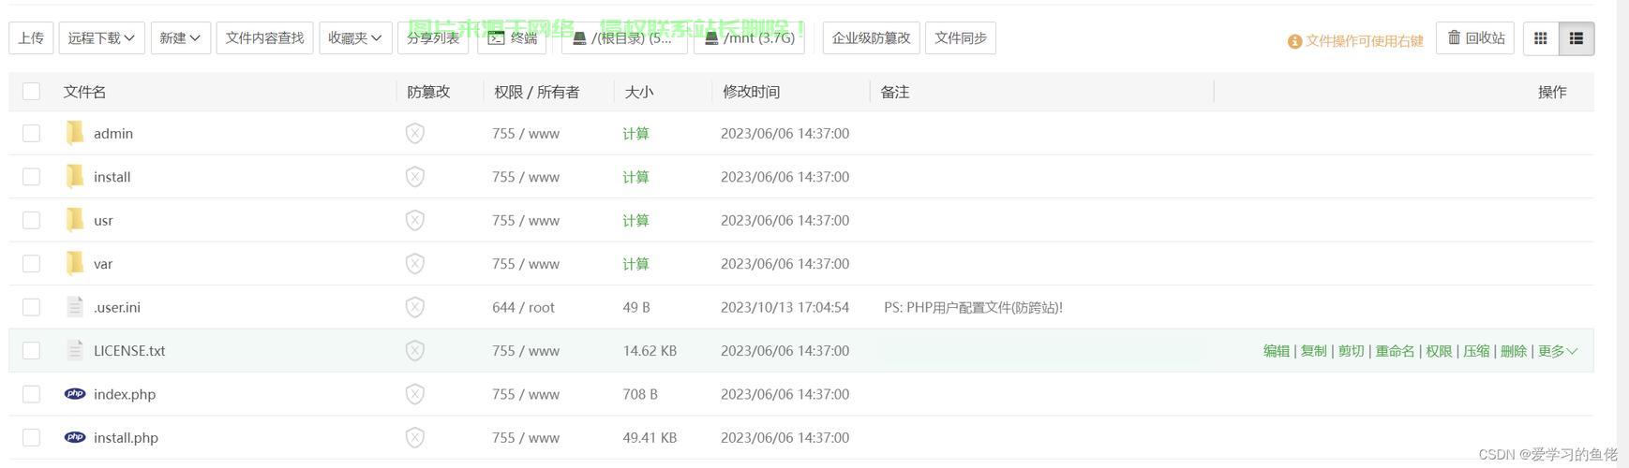1629x468 pixels.
Task: Select all files with header checkbox
Action: [x=31, y=91]
